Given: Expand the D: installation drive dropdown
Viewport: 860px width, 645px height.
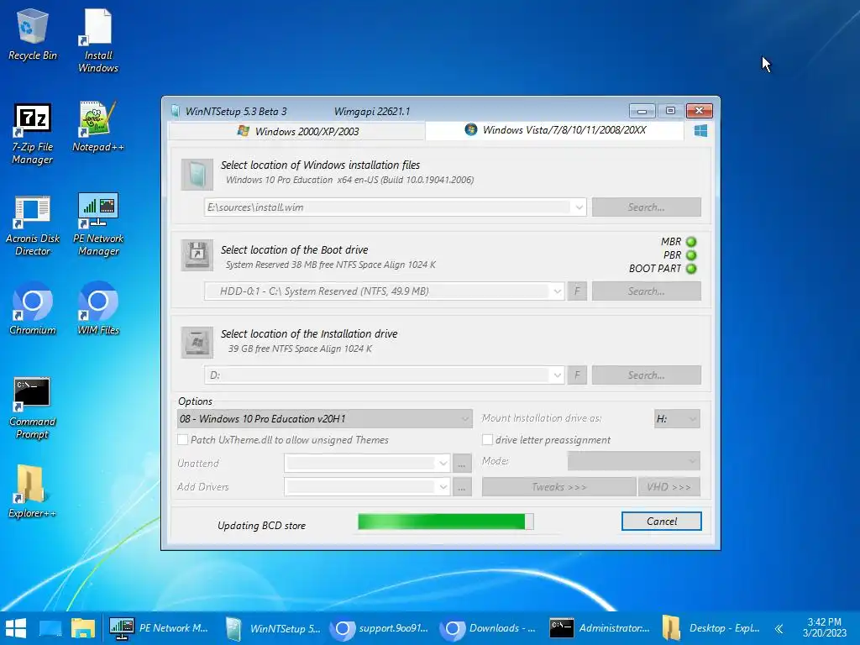Looking at the screenshot, I should 558,375.
